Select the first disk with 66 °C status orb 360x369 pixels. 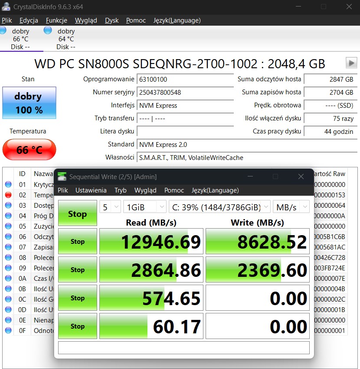pos(3,30)
